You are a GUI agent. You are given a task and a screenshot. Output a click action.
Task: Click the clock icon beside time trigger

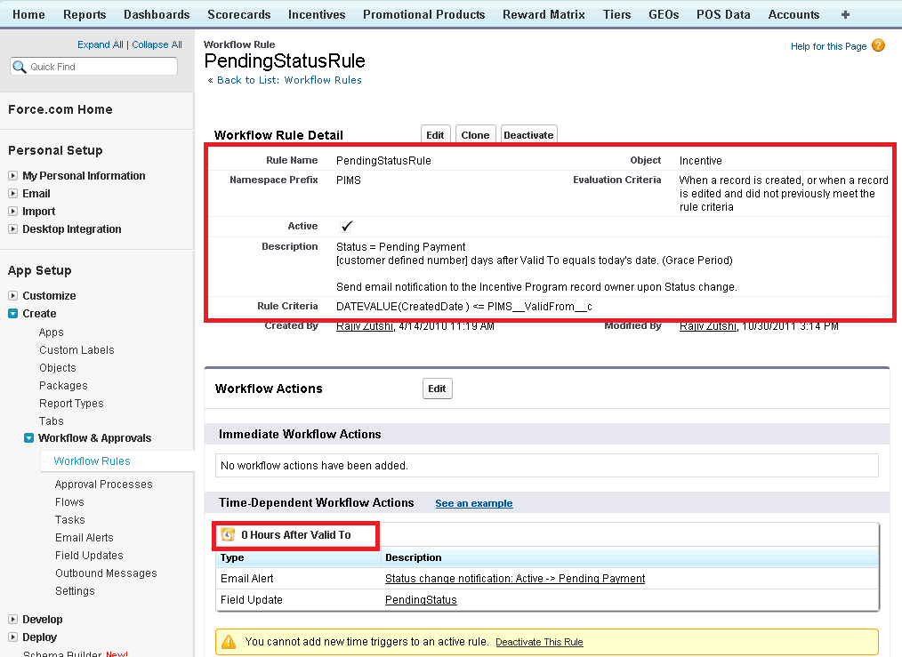(228, 534)
